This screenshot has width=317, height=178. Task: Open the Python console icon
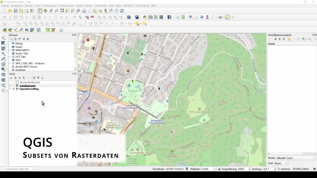coord(145,17)
